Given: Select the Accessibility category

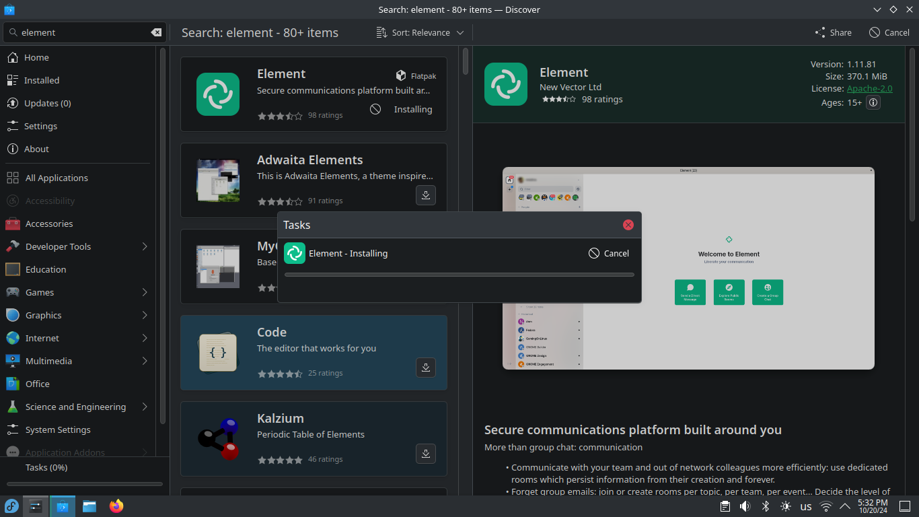Looking at the screenshot, I should coord(78,201).
